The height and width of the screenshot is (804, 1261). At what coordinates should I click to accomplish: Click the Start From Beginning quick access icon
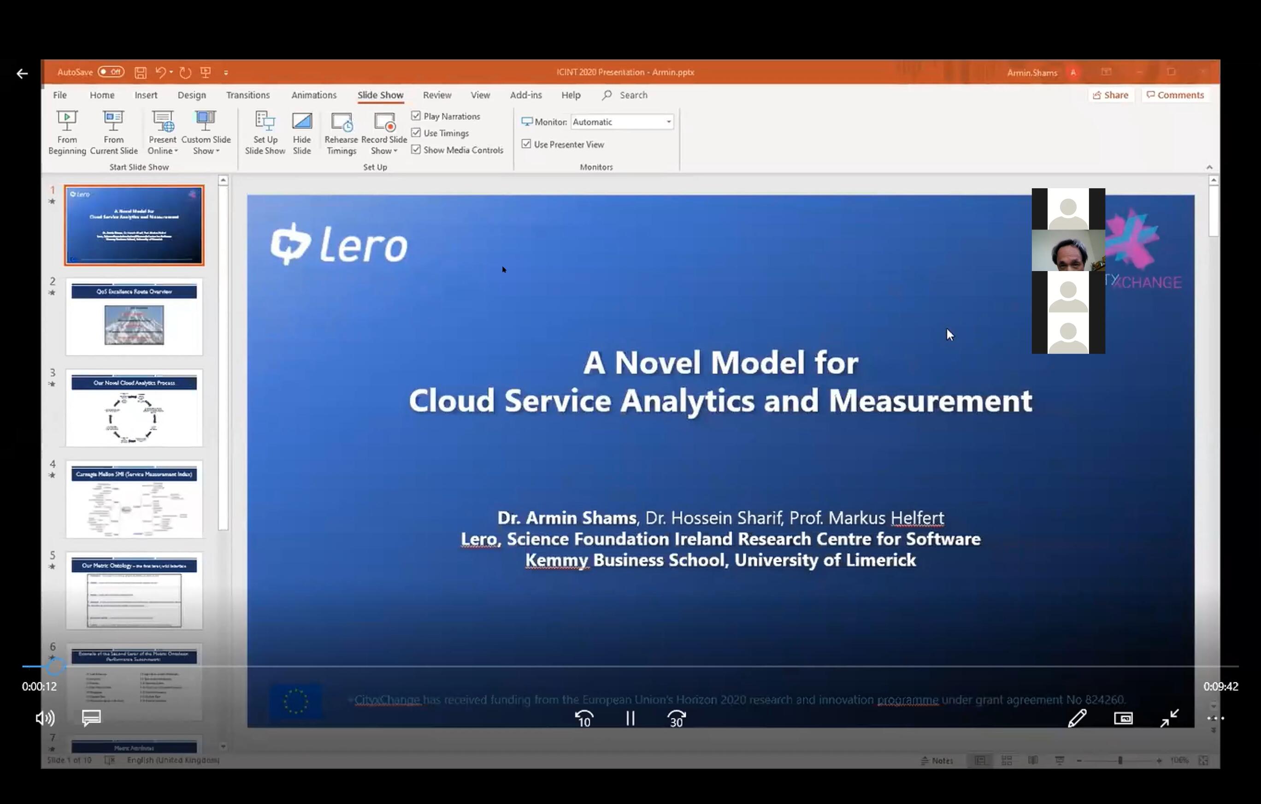206,72
